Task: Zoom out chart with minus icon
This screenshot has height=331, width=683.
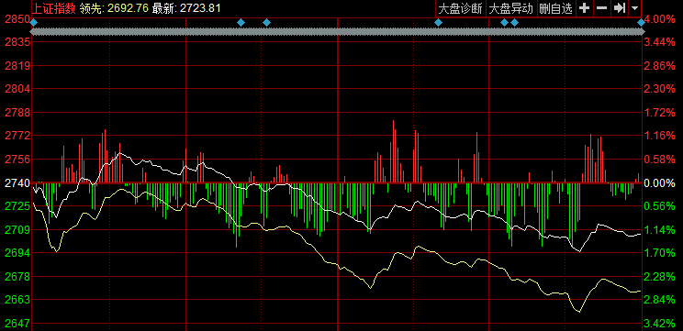Action: pyautogui.click(x=601, y=8)
